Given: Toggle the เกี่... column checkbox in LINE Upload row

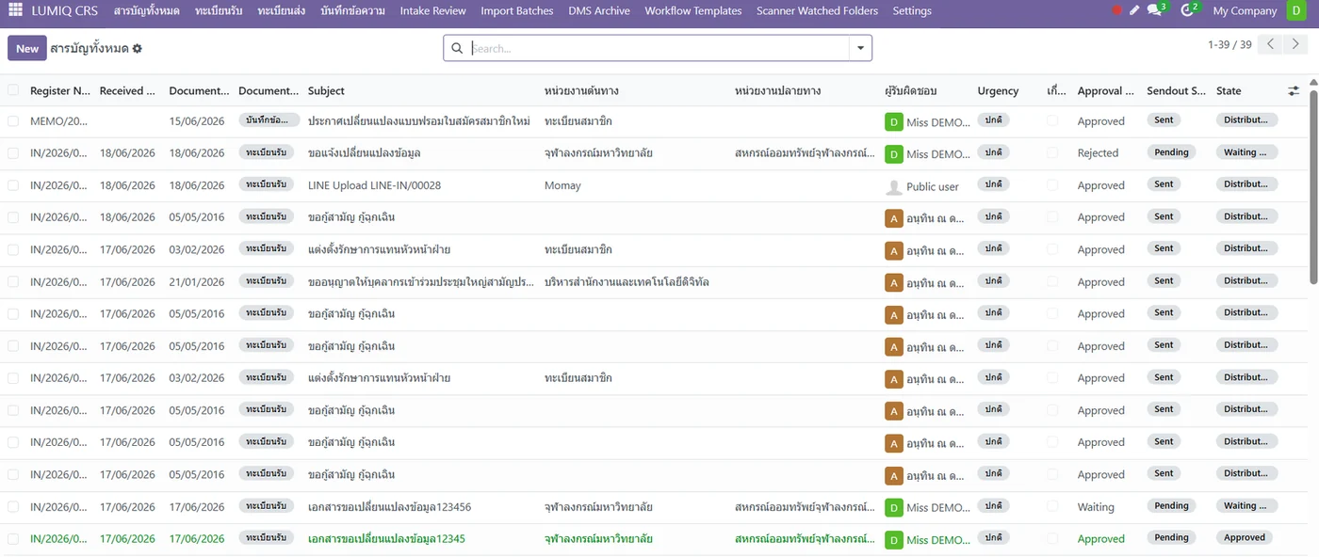Looking at the screenshot, I should point(1052,185).
